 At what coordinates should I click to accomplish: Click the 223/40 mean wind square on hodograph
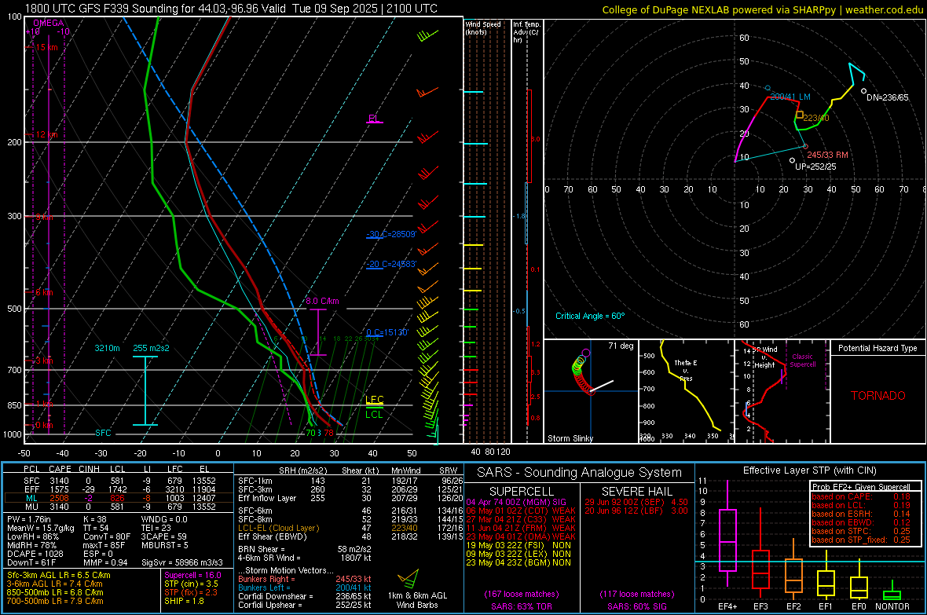(x=799, y=115)
